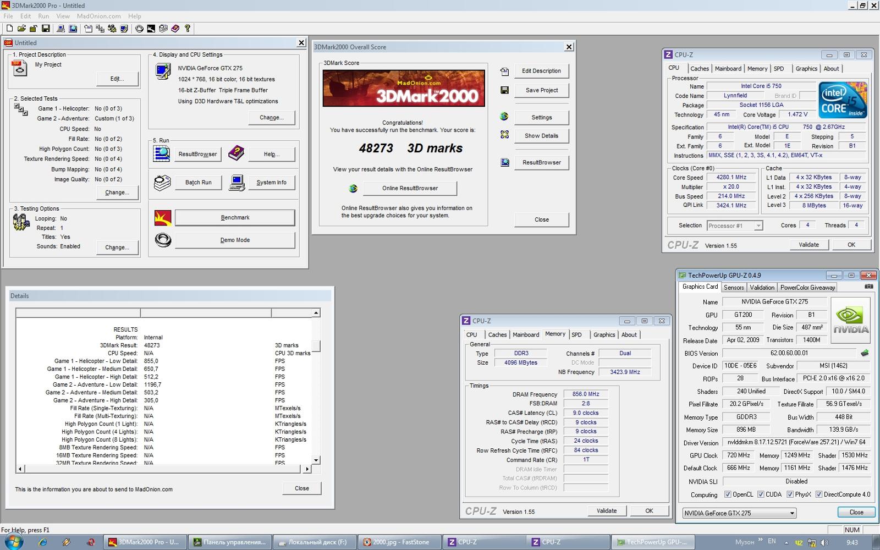Switch to Mainboard tab in CPU-Z CPU window
880x550 pixels.
tap(728, 69)
